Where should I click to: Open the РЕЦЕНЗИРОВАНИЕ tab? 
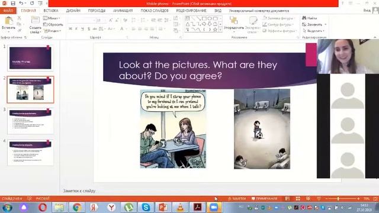(191, 11)
